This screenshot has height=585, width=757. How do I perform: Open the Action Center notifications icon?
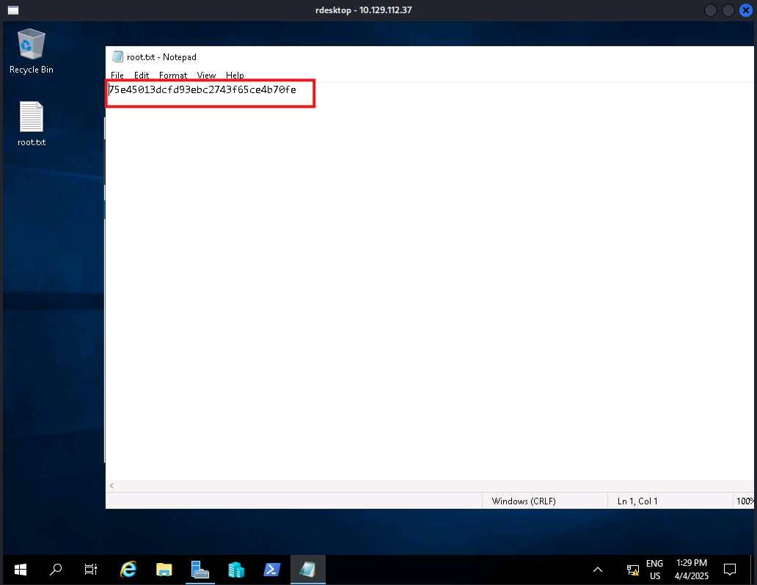[729, 570]
